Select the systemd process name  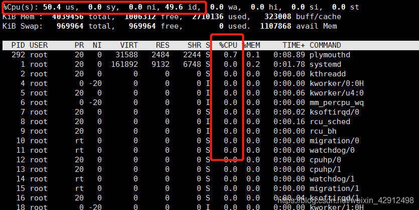(325, 64)
